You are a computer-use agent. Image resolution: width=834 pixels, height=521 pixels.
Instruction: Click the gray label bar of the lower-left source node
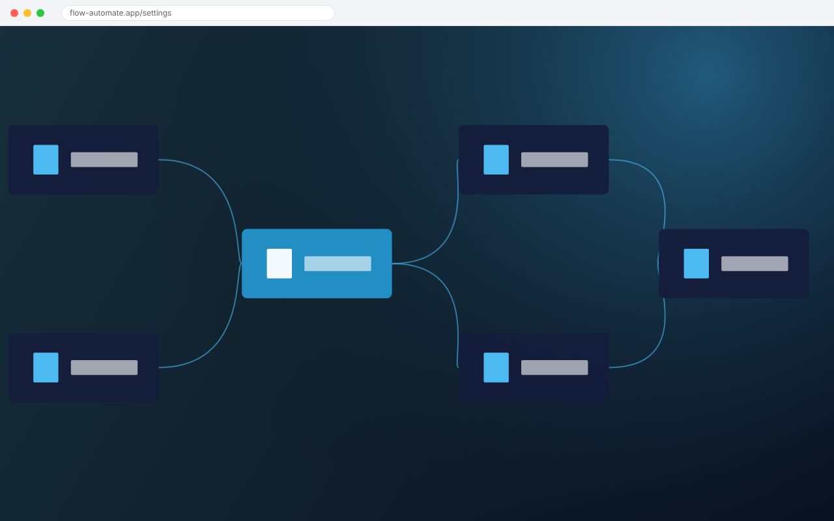104,367
